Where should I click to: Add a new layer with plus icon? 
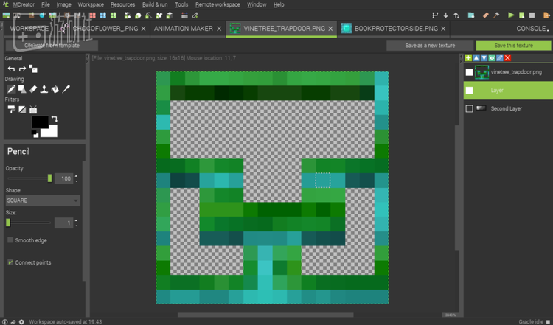coord(468,57)
